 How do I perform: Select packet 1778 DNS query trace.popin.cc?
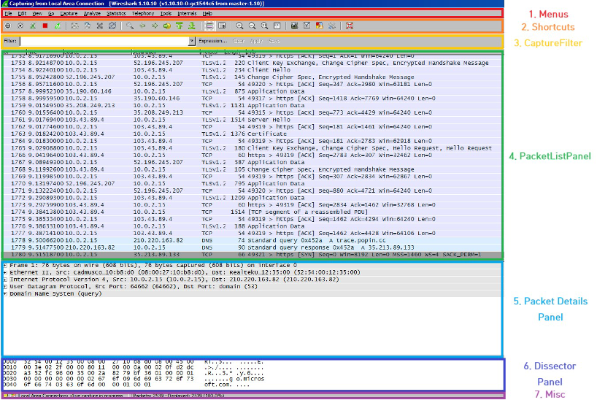(x=252, y=240)
